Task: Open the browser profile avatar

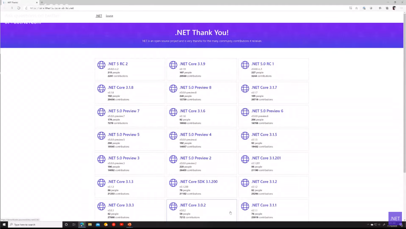Action: [x=394, y=8]
